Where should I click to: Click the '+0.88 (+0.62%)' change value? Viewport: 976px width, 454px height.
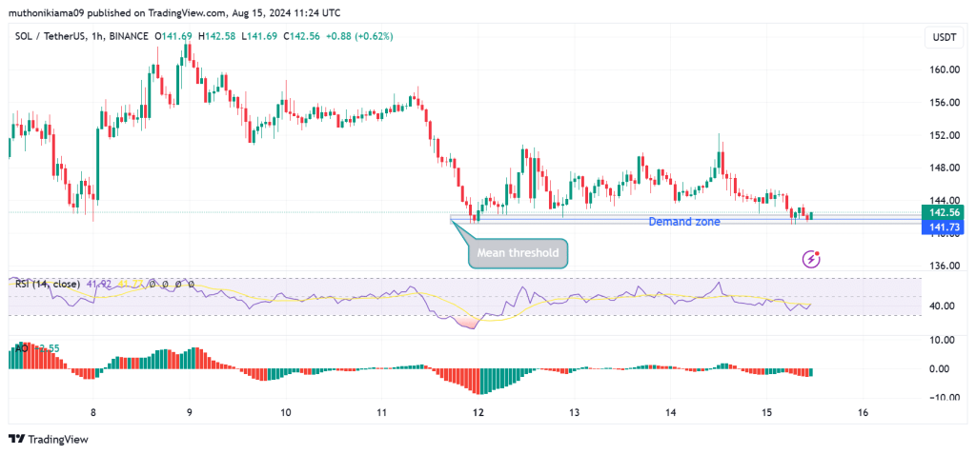pyautogui.click(x=357, y=37)
